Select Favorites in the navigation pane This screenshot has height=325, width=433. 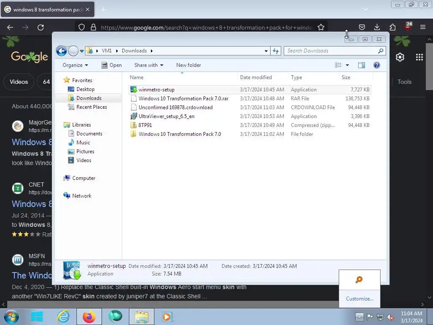[x=82, y=80]
